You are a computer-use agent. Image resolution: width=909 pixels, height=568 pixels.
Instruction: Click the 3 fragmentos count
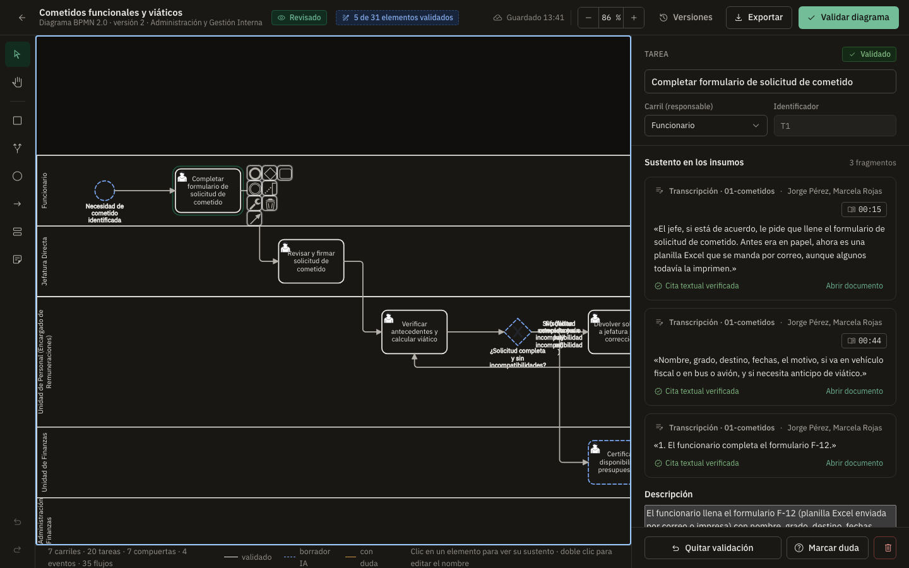coord(872,163)
